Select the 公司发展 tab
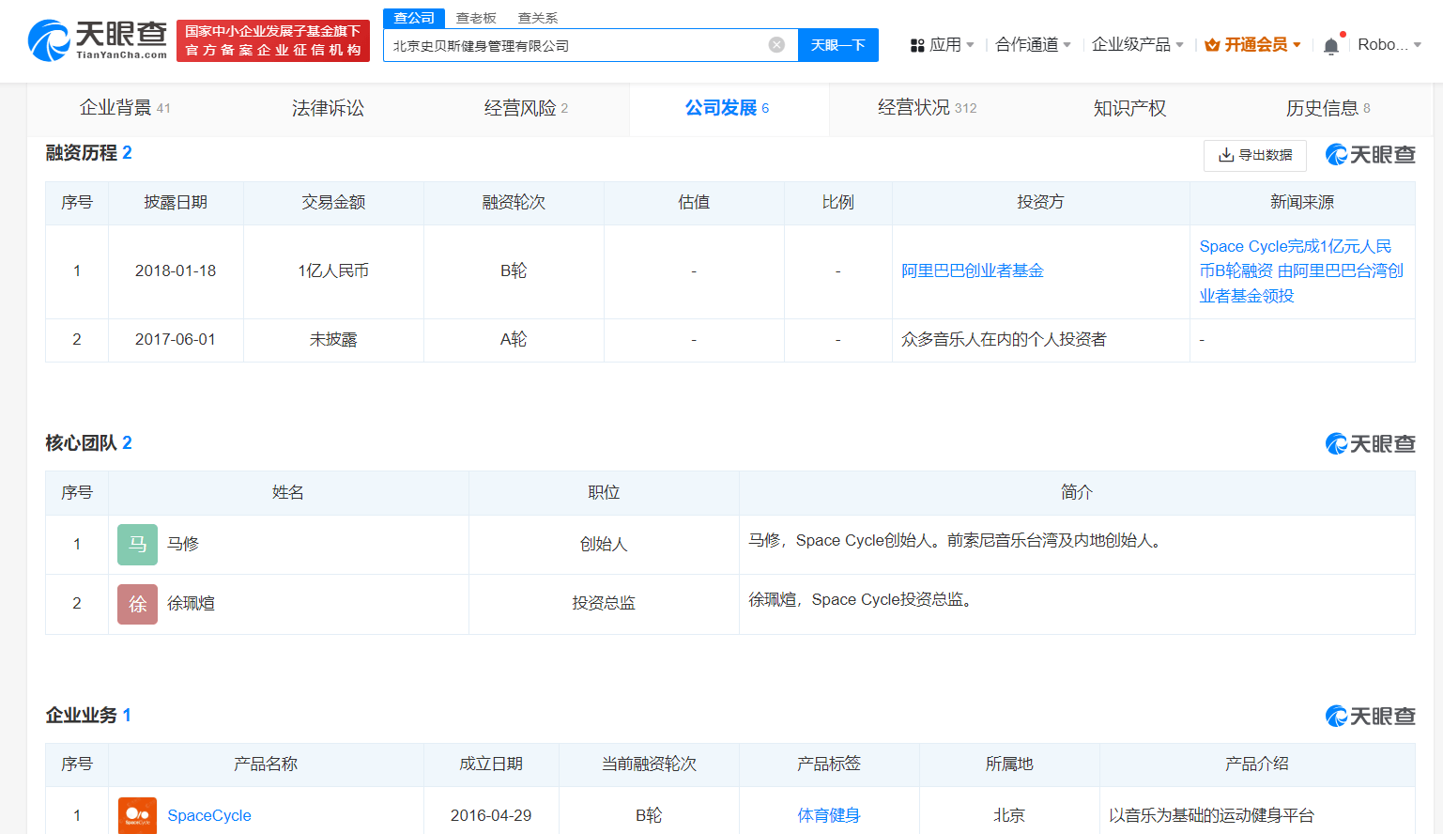This screenshot has height=834, width=1443. coord(728,108)
